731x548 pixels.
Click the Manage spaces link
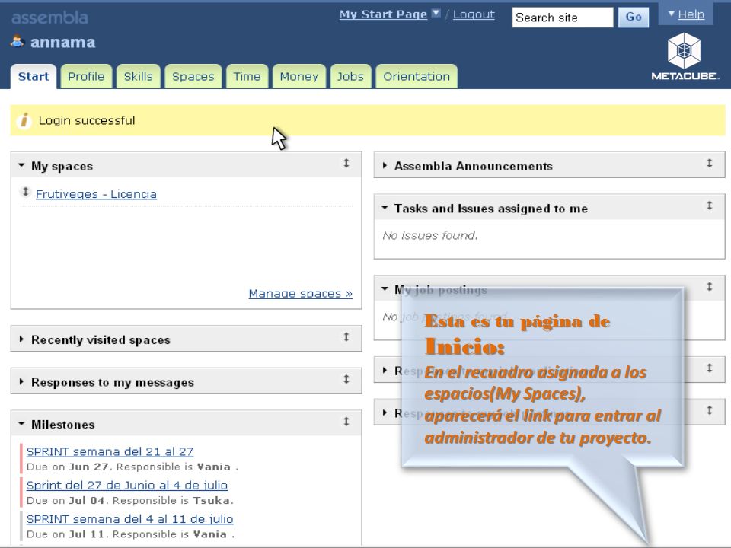pyautogui.click(x=301, y=294)
